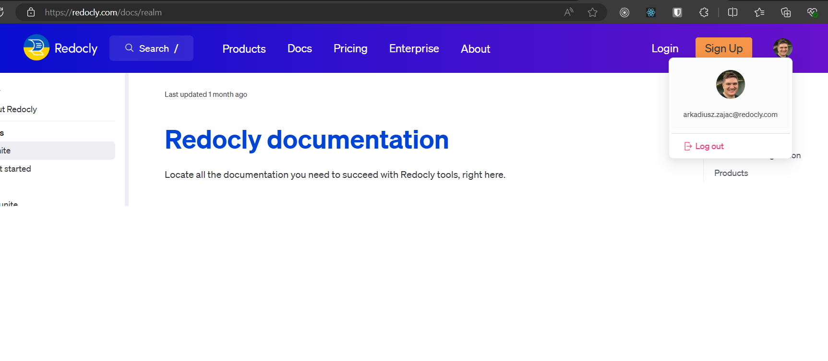Jump to Products in table of contents

[x=731, y=173]
